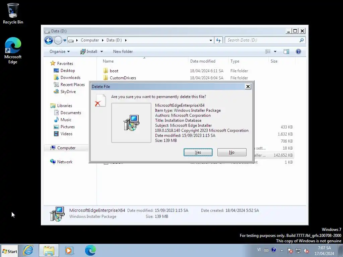
Task: Select the boot folder
Action: pyautogui.click(x=114, y=71)
